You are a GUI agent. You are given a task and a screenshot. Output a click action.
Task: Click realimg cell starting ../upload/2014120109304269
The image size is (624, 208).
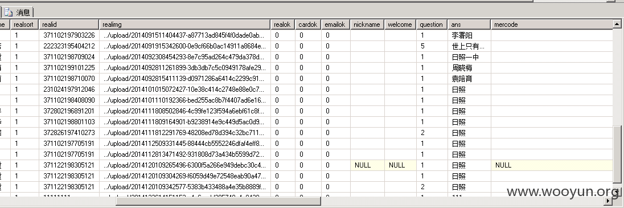(x=184, y=176)
